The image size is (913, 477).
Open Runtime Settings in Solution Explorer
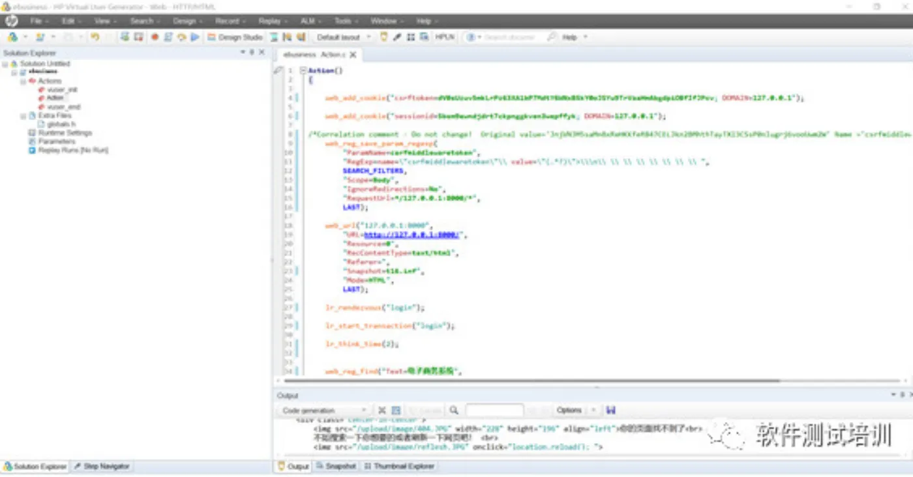(65, 132)
